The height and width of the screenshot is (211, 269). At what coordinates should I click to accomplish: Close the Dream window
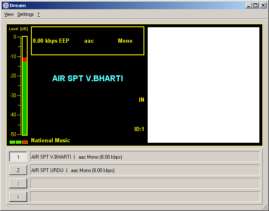pos(263,5)
